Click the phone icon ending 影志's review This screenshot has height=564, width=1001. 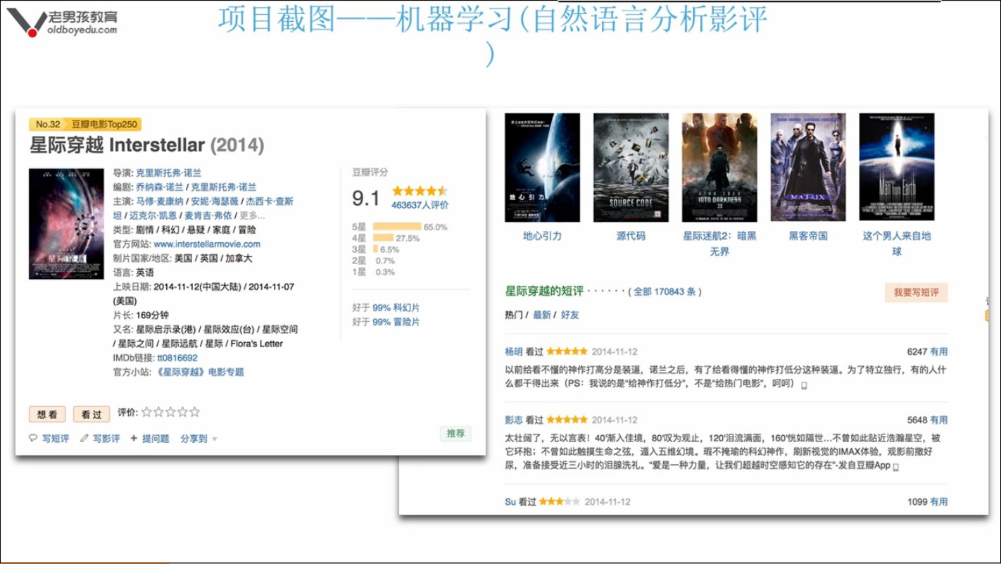(896, 466)
